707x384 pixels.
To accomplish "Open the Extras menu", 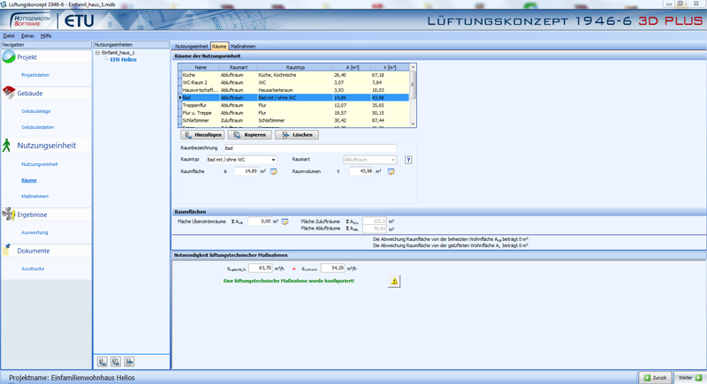I will click(27, 35).
